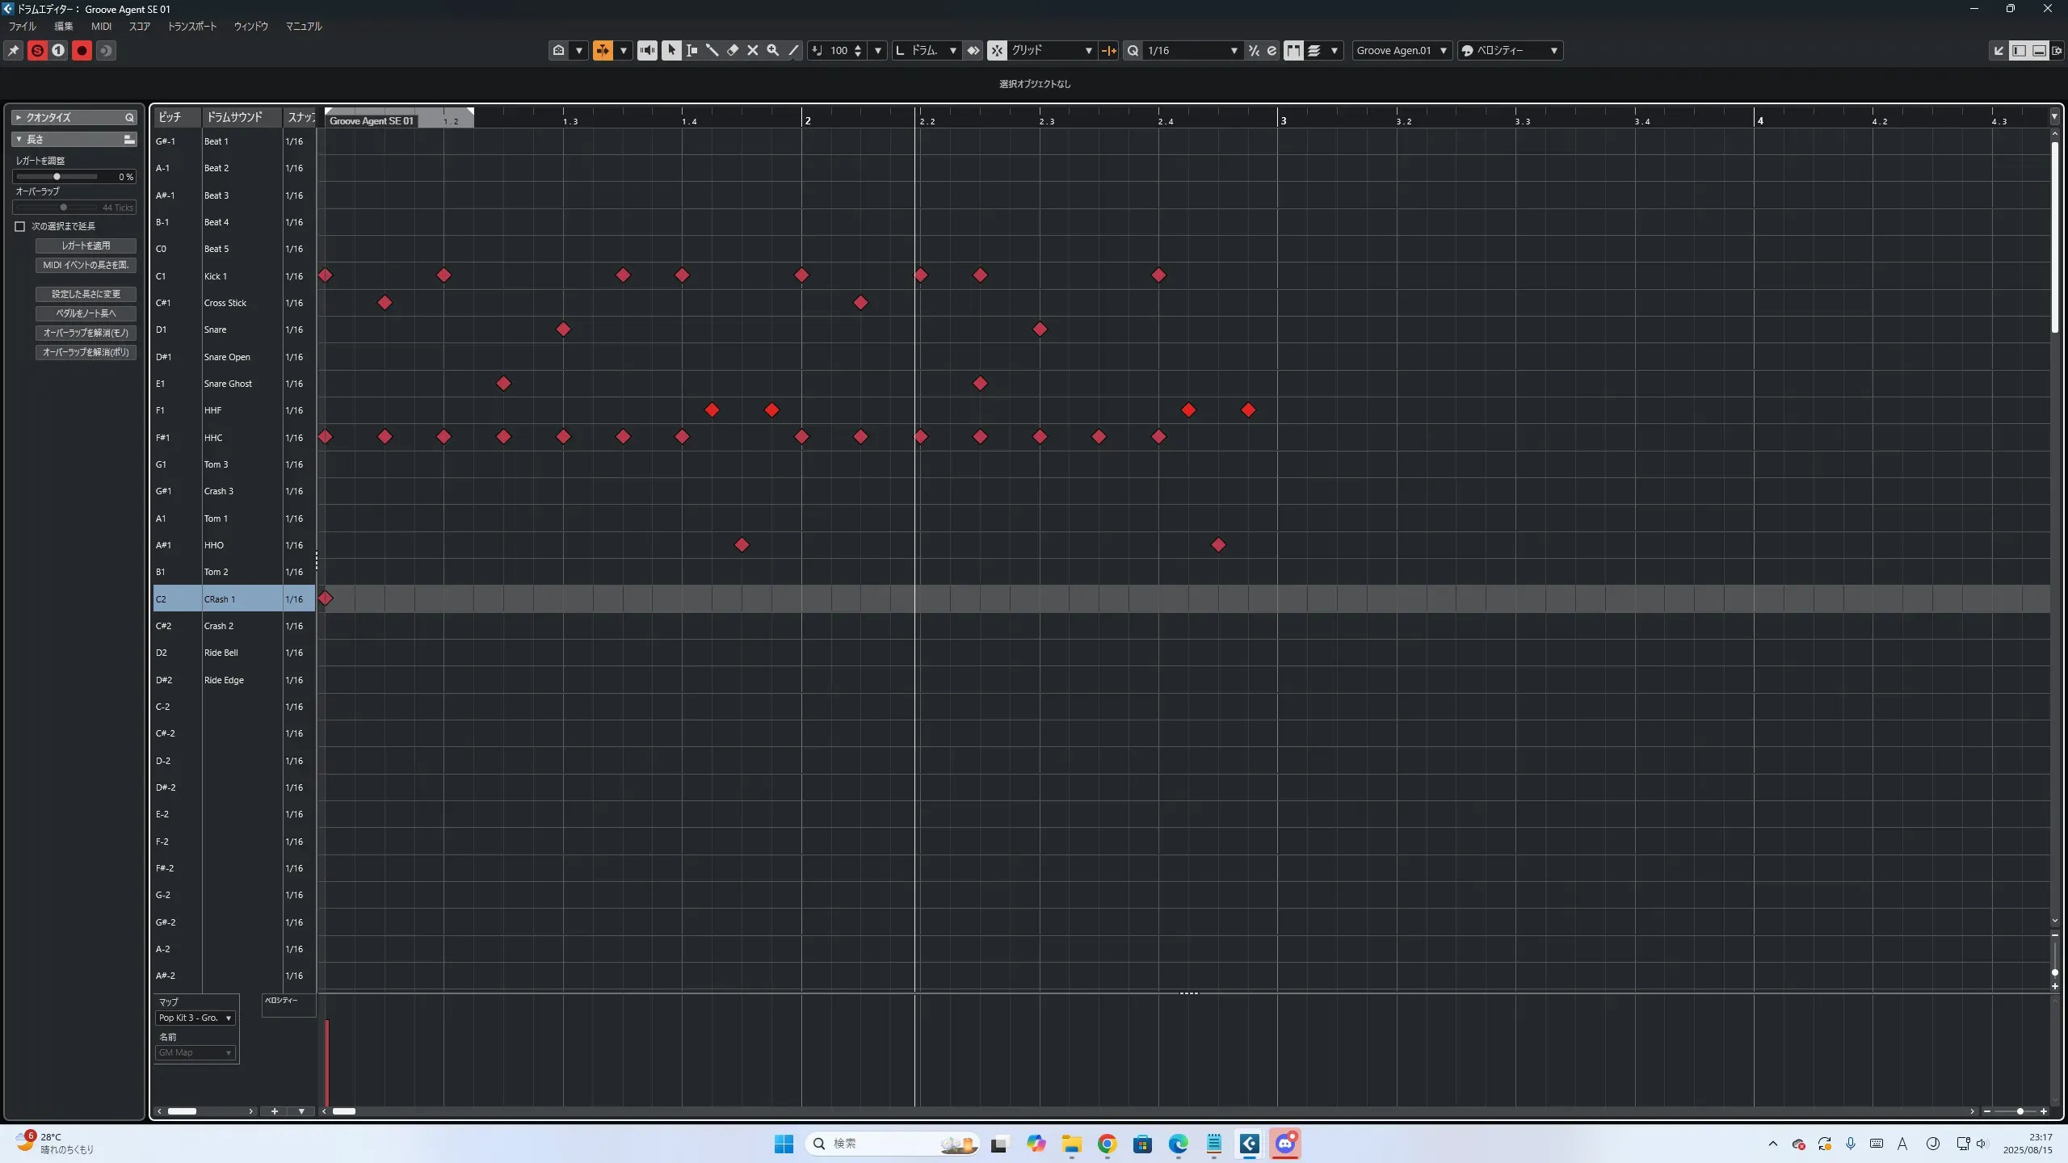Image resolution: width=2068 pixels, height=1163 pixels.
Task: Click the レガートを調整 slider handle
Action: (57, 176)
